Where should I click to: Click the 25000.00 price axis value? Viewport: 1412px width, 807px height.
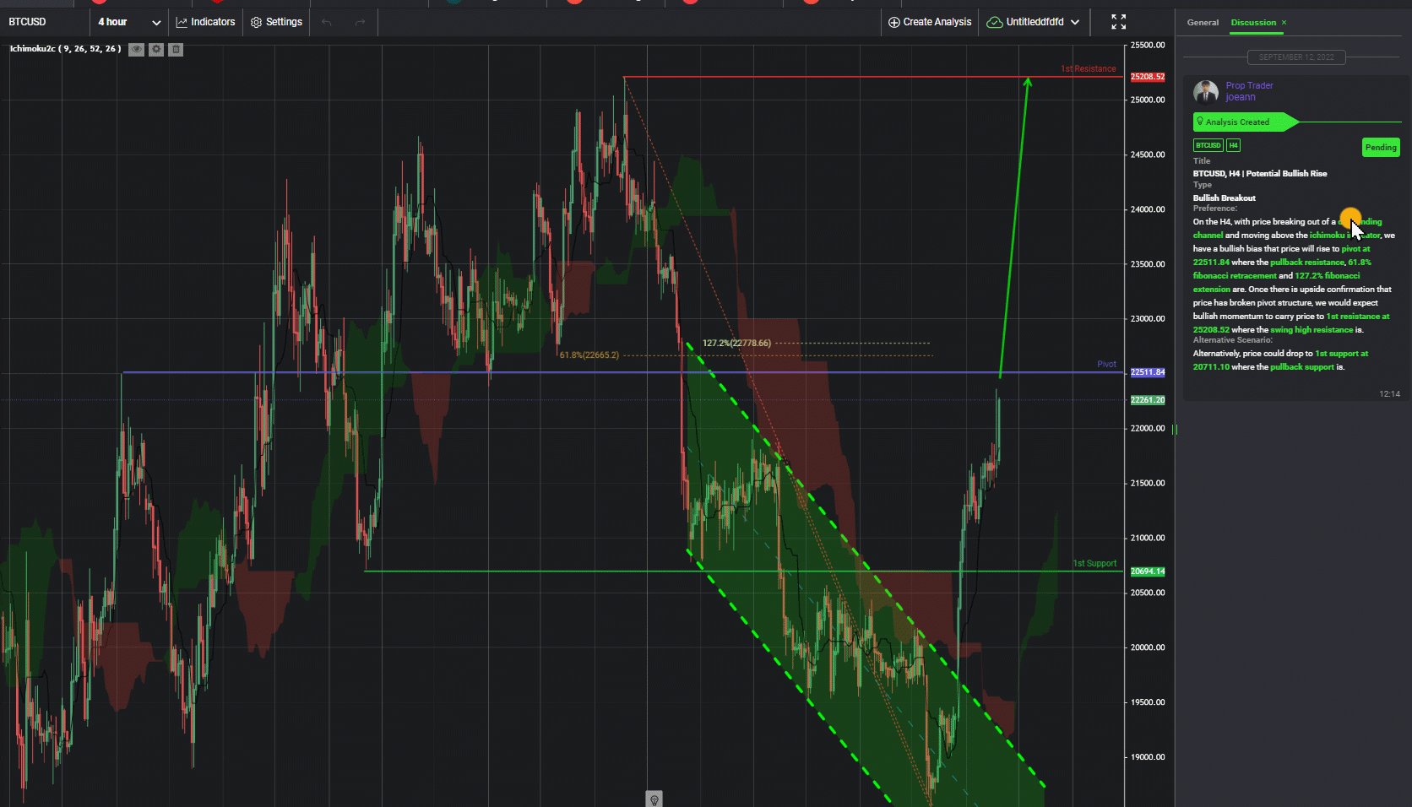click(x=1148, y=100)
